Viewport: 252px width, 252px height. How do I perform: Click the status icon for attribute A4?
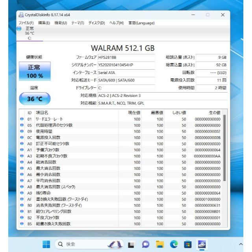click(22, 162)
